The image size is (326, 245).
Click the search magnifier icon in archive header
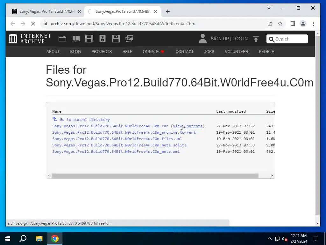tap(272, 39)
